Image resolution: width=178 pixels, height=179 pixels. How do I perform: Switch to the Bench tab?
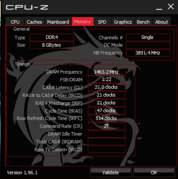(143, 22)
